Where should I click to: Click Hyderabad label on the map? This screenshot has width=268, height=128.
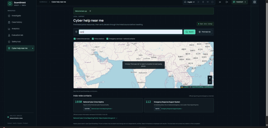pos(143,73)
